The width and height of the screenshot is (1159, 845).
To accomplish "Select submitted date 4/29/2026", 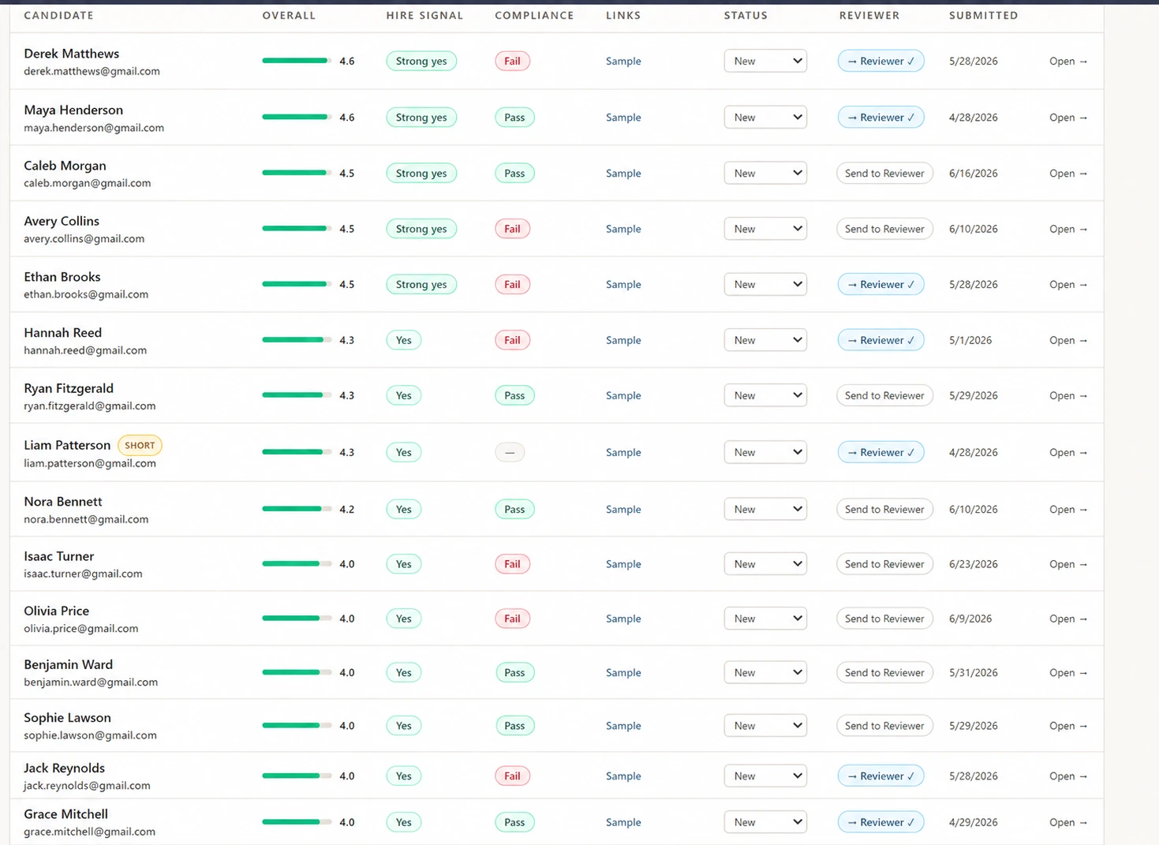I will (974, 822).
